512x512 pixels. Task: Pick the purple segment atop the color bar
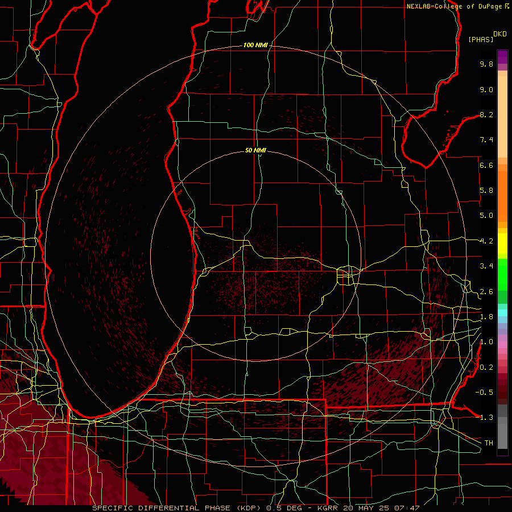click(502, 57)
